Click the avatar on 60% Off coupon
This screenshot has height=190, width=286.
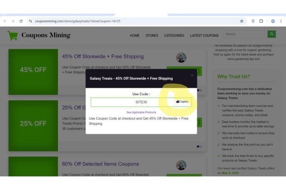[x=181, y=165]
